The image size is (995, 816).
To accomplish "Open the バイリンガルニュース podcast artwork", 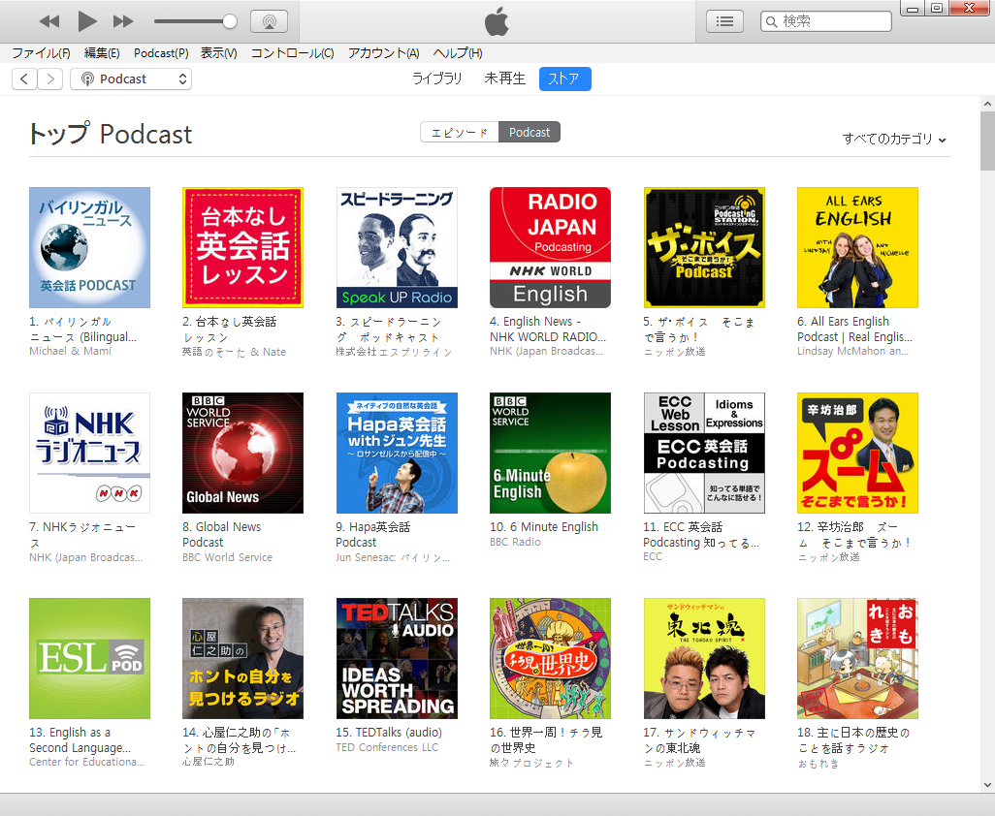I will [89, 247].
